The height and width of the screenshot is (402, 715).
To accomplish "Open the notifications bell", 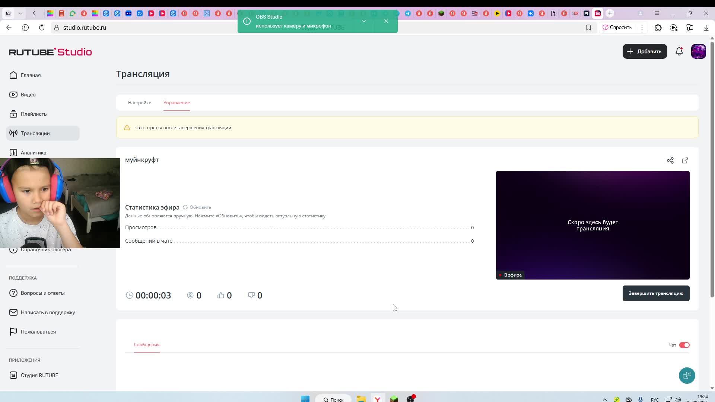I will (x=679, y=51).
